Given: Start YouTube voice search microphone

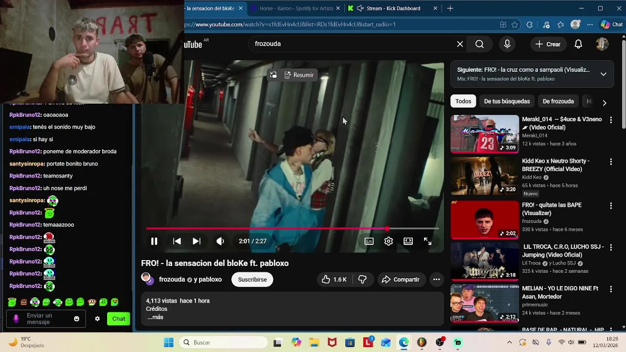Looking at the screenshot, I should (x=507, y=44).
